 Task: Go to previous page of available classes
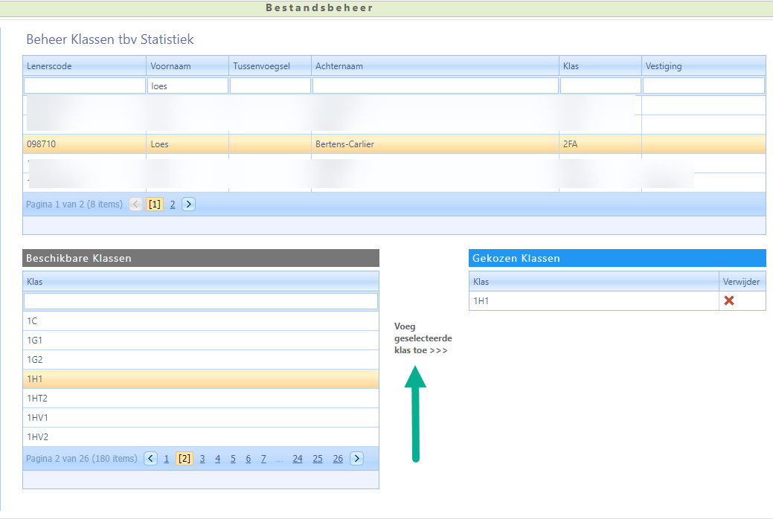(x=151, y=459)
